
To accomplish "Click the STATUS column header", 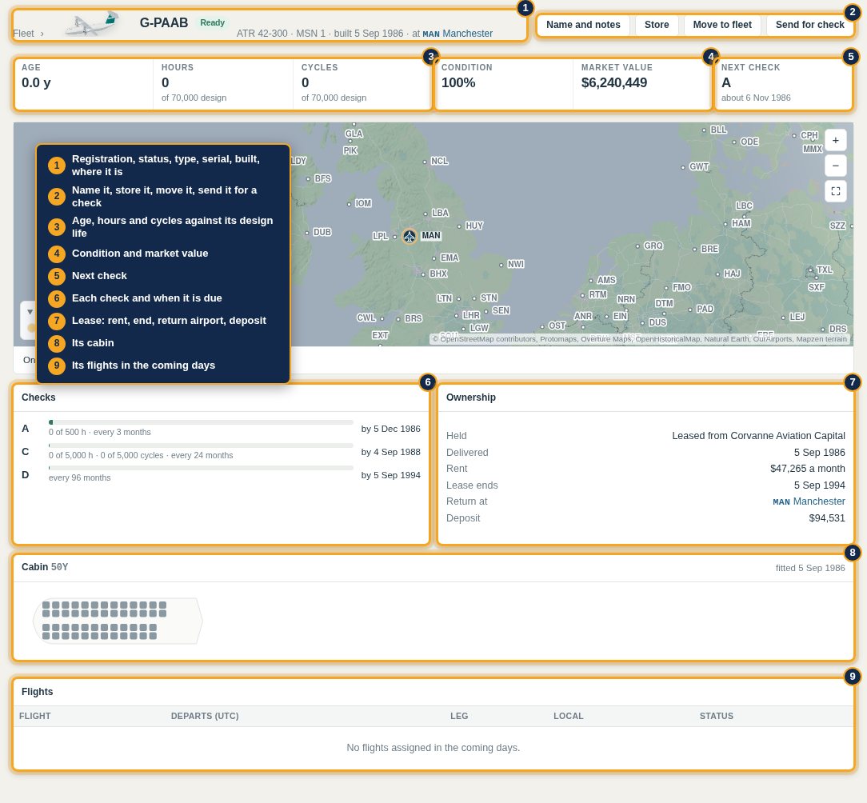I will [716, 716].
